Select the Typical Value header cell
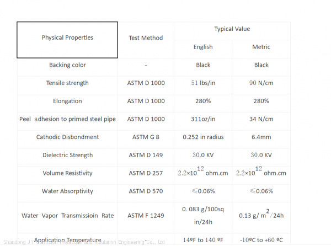The width and height of the screenshot is (331, 246). tap(232, 29)
